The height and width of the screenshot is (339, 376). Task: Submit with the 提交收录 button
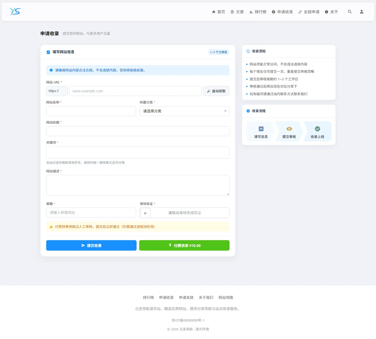point(91,245)
